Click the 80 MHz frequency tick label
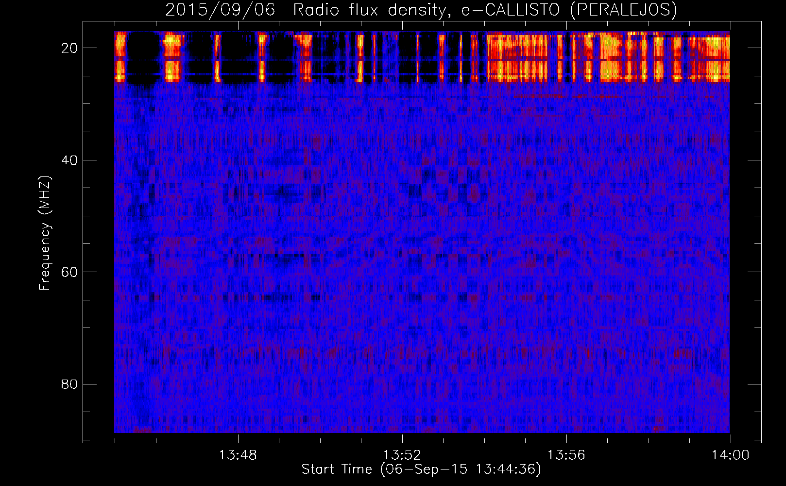Screen dimensions: 786x486 (70, 384)
